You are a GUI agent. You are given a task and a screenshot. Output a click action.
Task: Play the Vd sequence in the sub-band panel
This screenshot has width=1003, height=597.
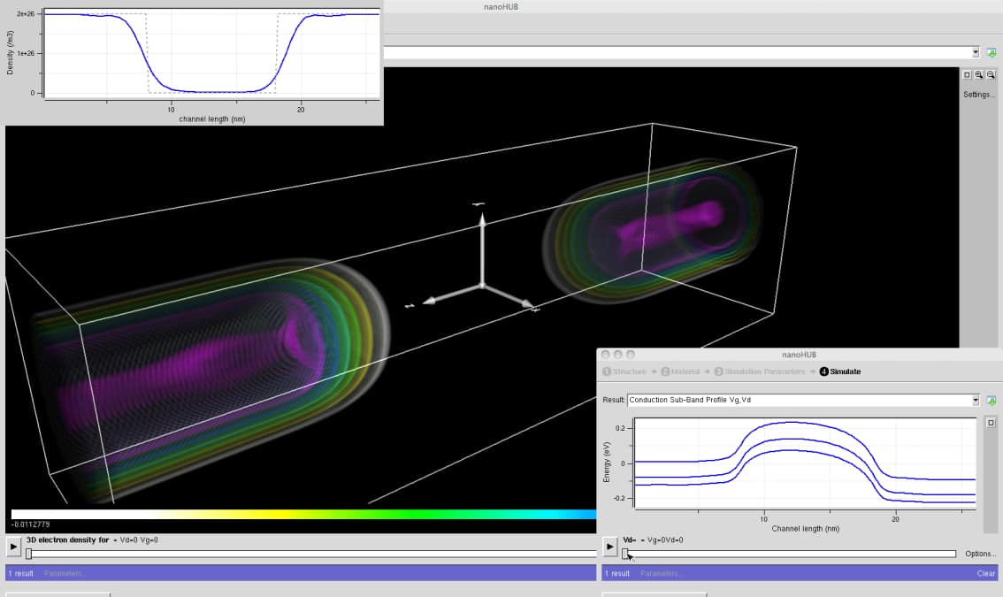[609, 547]
